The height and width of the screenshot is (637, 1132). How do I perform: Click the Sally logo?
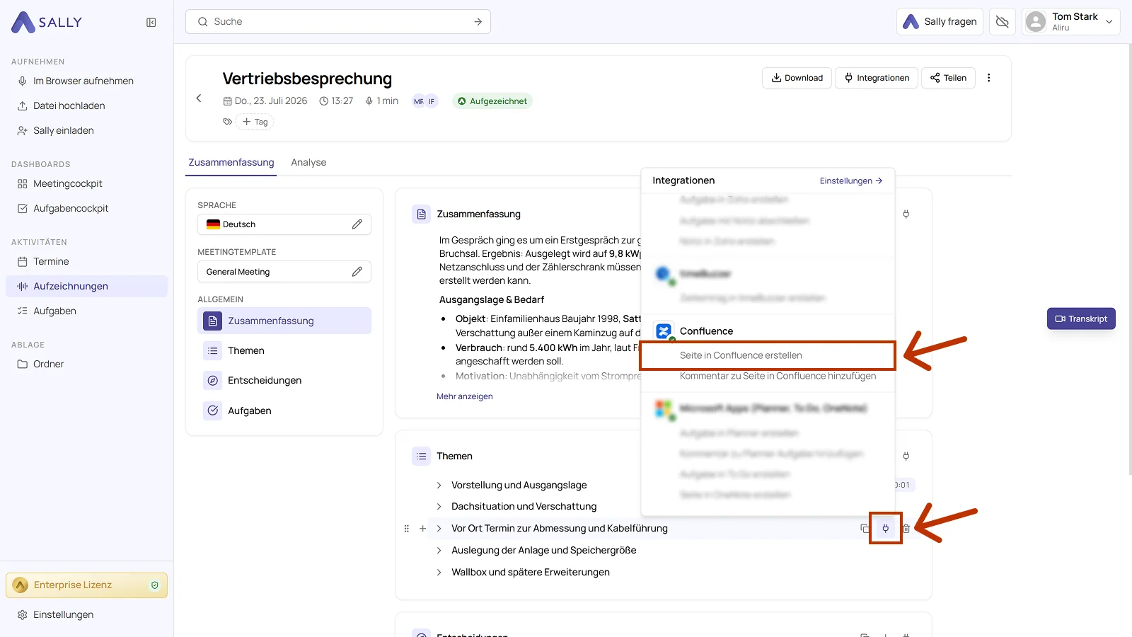pos(47,23)
